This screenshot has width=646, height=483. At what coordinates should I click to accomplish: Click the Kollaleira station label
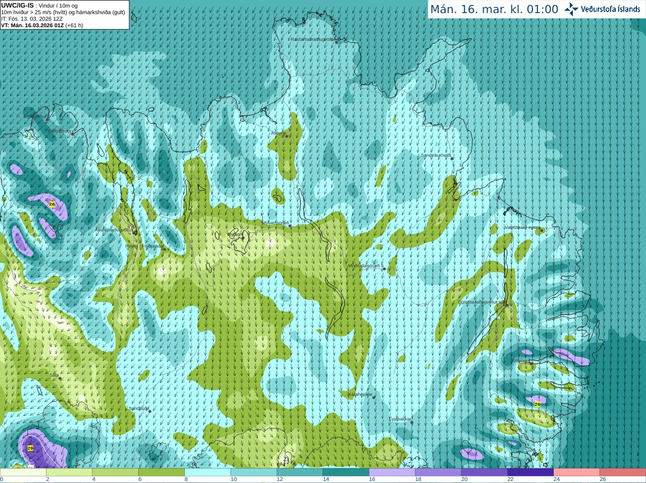click(x=521, y=360)
